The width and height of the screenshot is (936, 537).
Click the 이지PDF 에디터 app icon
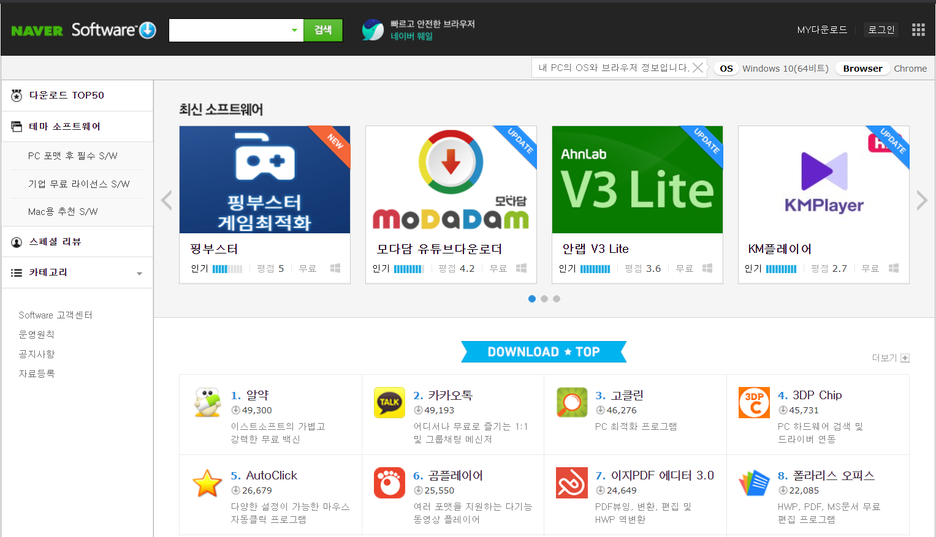pos(572,483)
